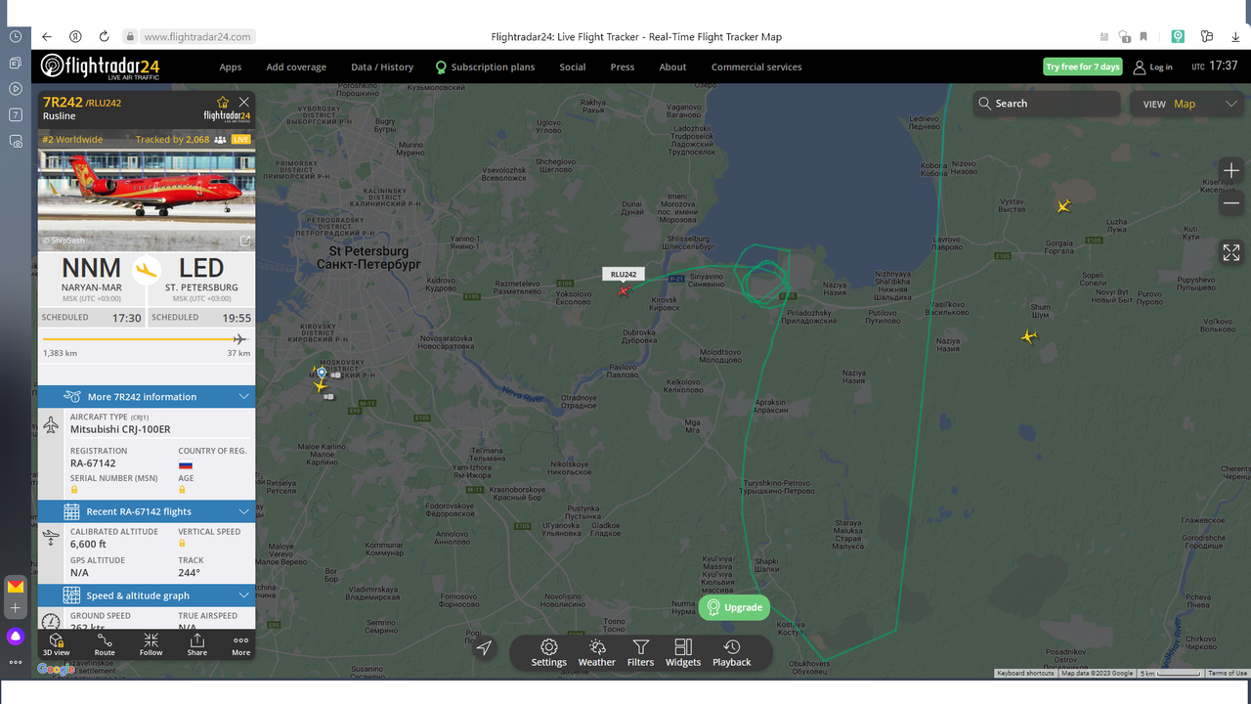Click the locked Age field
This screenshot has height=704, width=1251.
click(182, 489)
